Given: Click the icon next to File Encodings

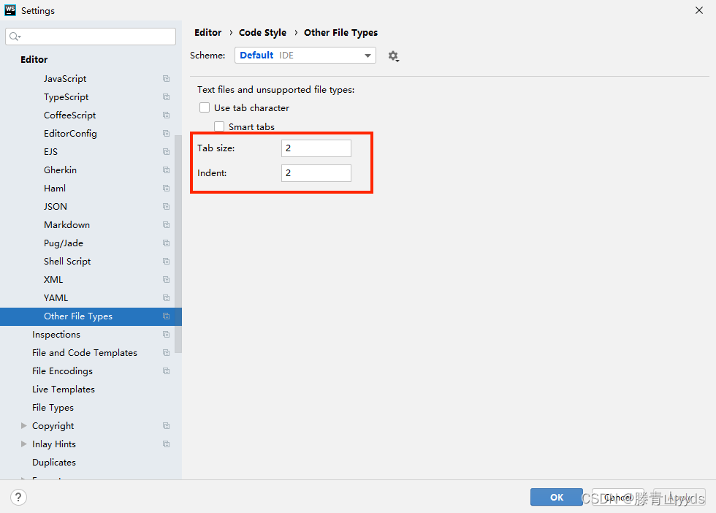Looking at the screenshot, I should click(167, 370).
